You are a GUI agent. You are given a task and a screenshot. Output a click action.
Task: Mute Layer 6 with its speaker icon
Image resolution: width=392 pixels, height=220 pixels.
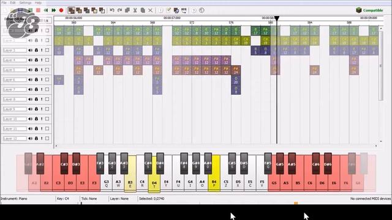click(x=31, y=79)
